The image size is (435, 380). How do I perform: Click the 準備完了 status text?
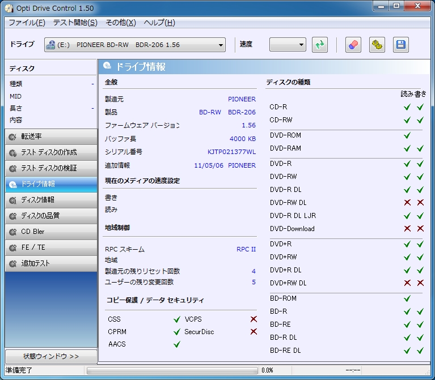coord(19,370)
